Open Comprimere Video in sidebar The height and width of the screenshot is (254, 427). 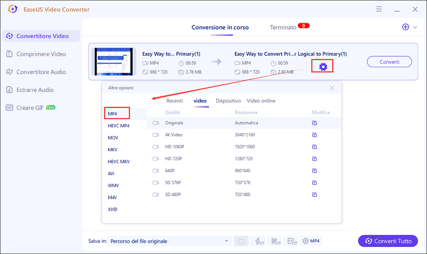coord(41,54)
